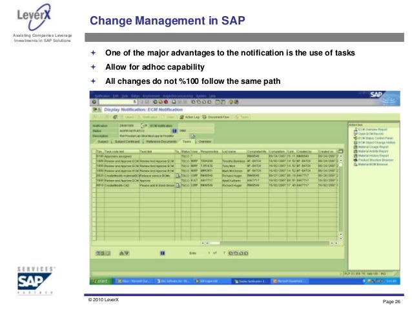Click the Create new session icon
This screenshot has height=309, width=412.
click(x=218, y=102)
